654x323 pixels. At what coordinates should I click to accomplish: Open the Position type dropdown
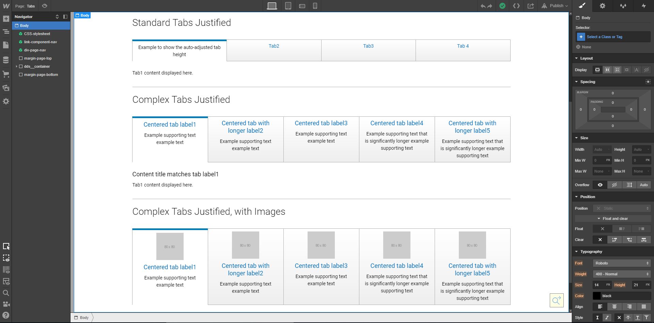coord(622,208)
